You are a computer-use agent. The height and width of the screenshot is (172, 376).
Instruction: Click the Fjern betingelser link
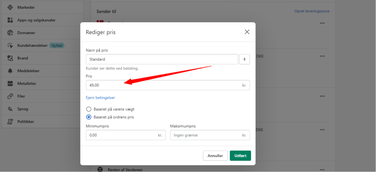pos(101,98)
